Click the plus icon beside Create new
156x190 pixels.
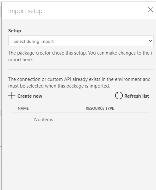(x=12, y=95)
